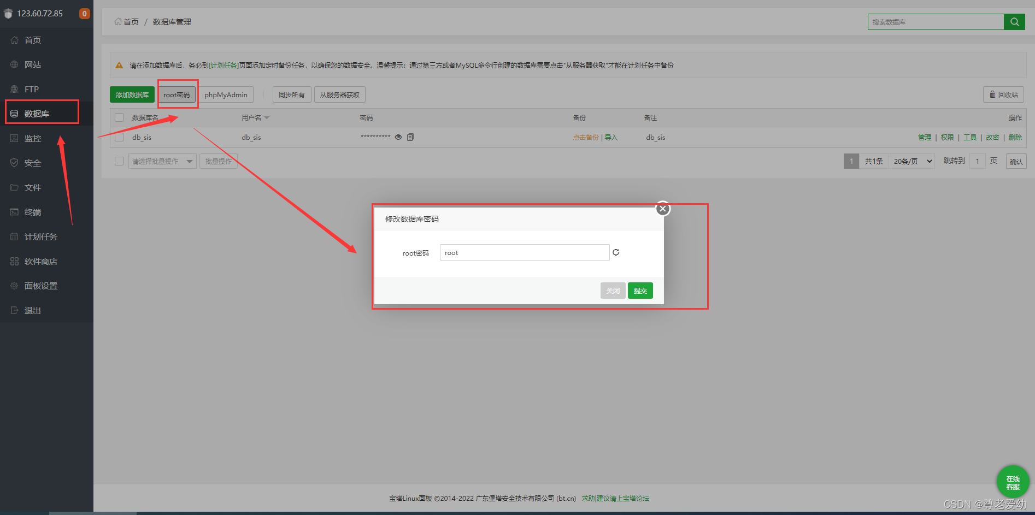Click the 同步所有 button

pyautogui.click(x=292, y=94)
